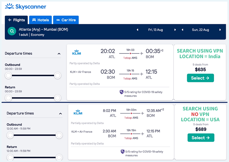Go to previous day before Fri, 13 Aug
This screenshot has height=162, width=229.
pyautogui.click(x=137, y=30)
